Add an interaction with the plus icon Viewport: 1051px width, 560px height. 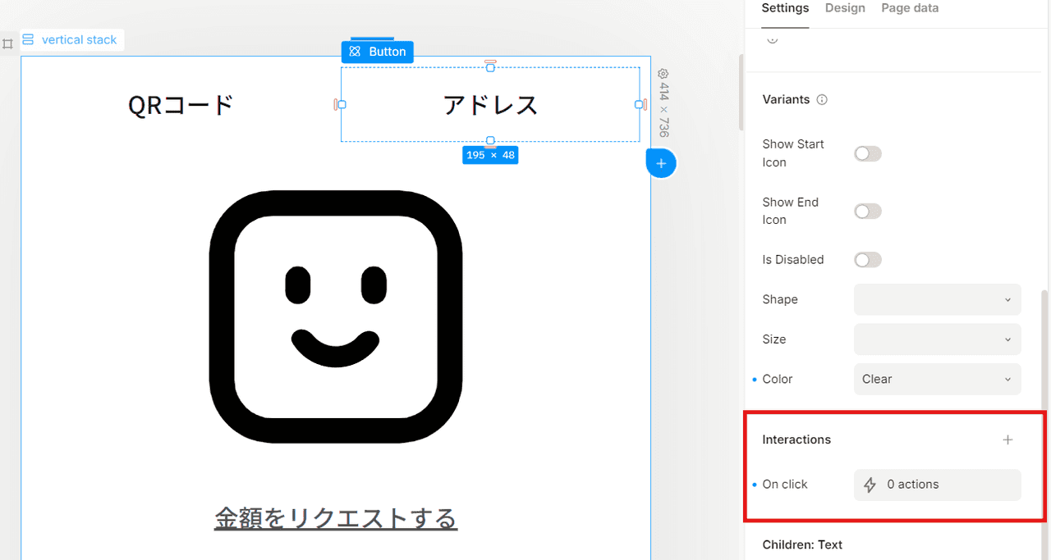(1007, 439)
